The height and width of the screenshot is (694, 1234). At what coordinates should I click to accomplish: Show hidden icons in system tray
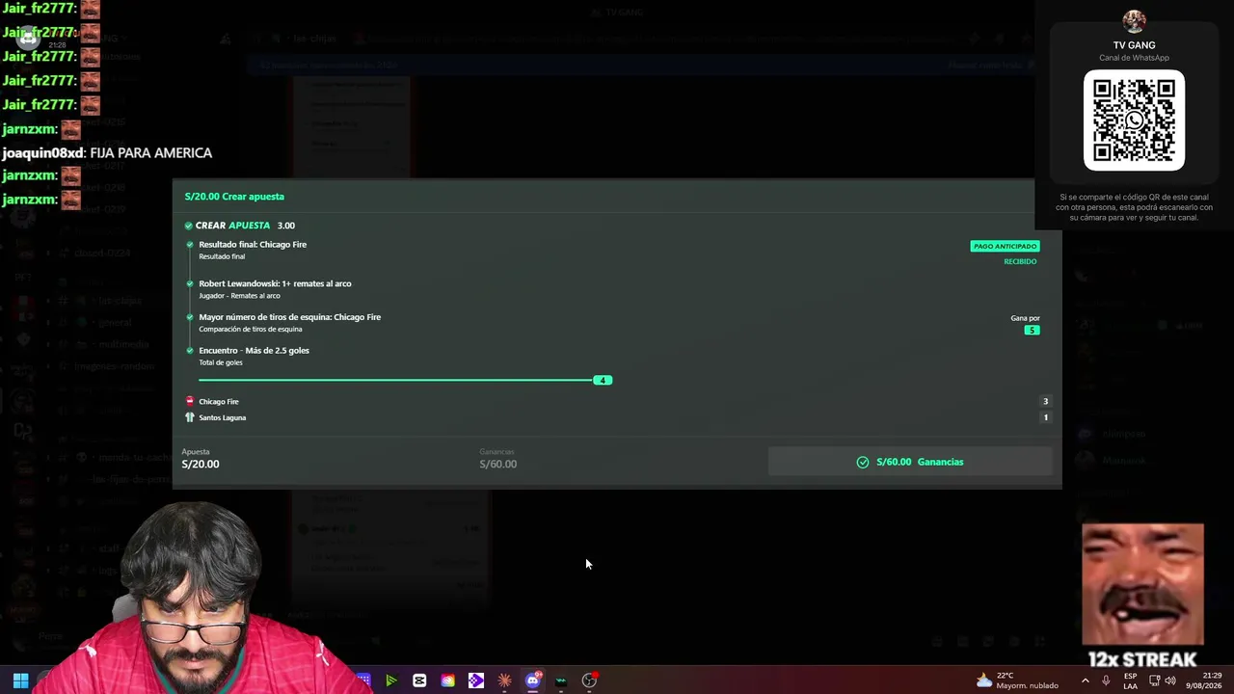(x=1086, y=681)
